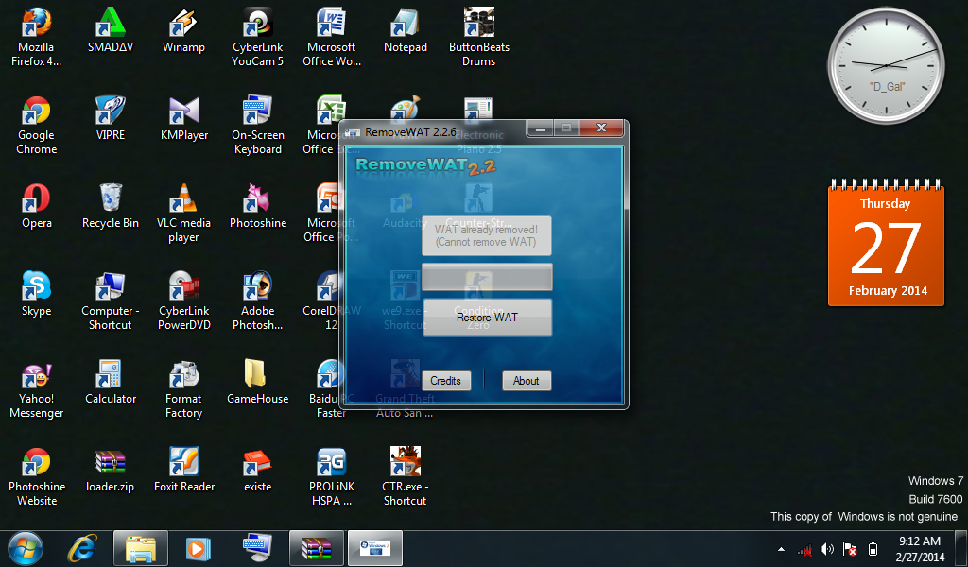Minimize the RemoveWAT window
This screenshot has height=567, width=968.
pos(541,128)
